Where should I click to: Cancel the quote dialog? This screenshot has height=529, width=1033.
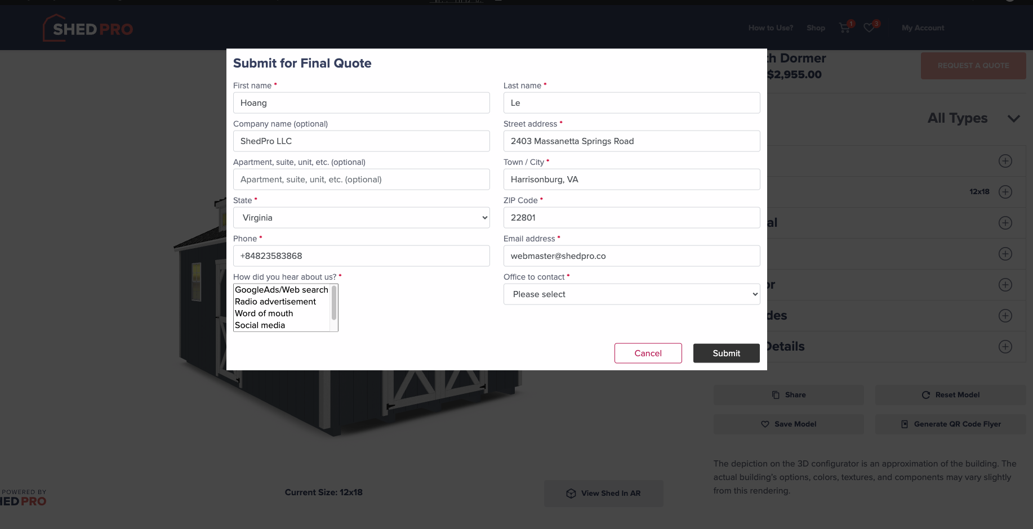648,353
